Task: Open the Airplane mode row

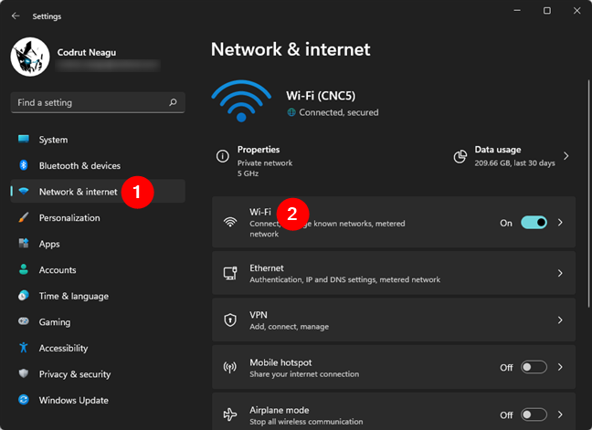Action: point(394,412)
